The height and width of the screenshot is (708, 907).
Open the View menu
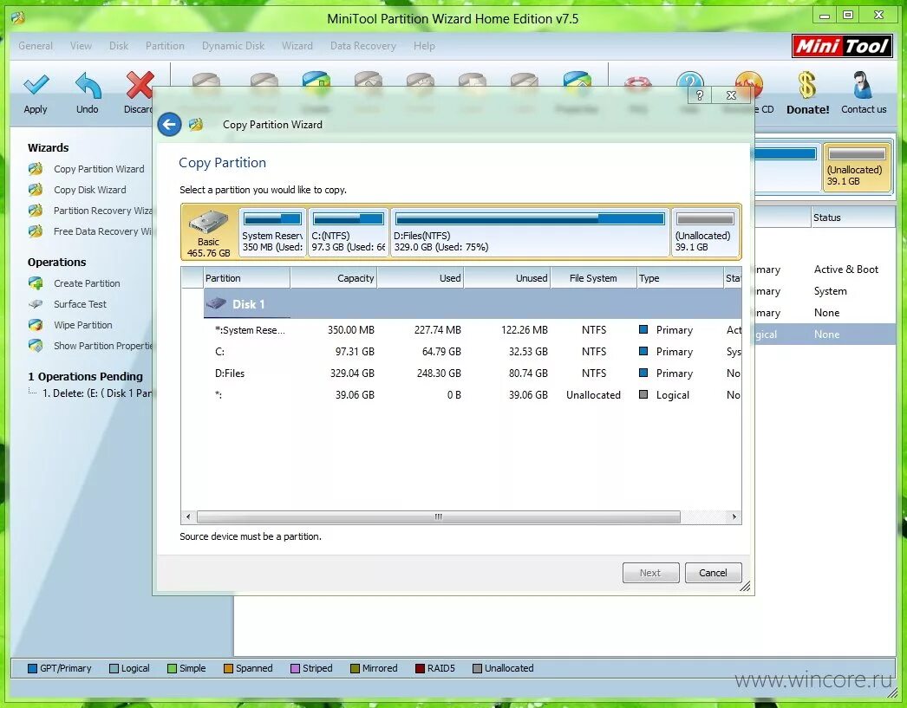[81, 46]
